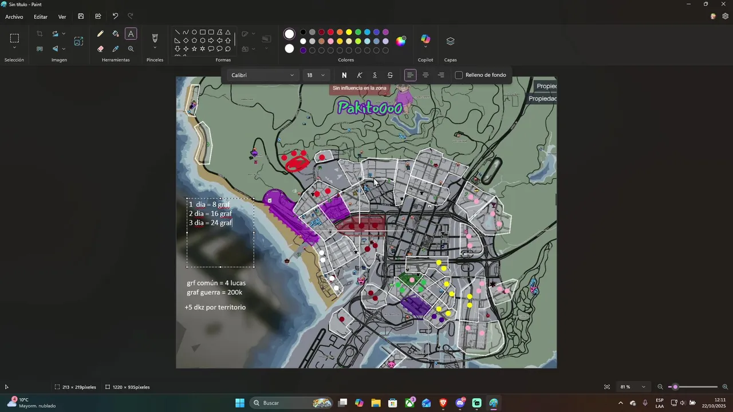733x412 pixels.
Task: Open the Calibri font dropdown
Action: pyautogui.click(x=262, y=75)
